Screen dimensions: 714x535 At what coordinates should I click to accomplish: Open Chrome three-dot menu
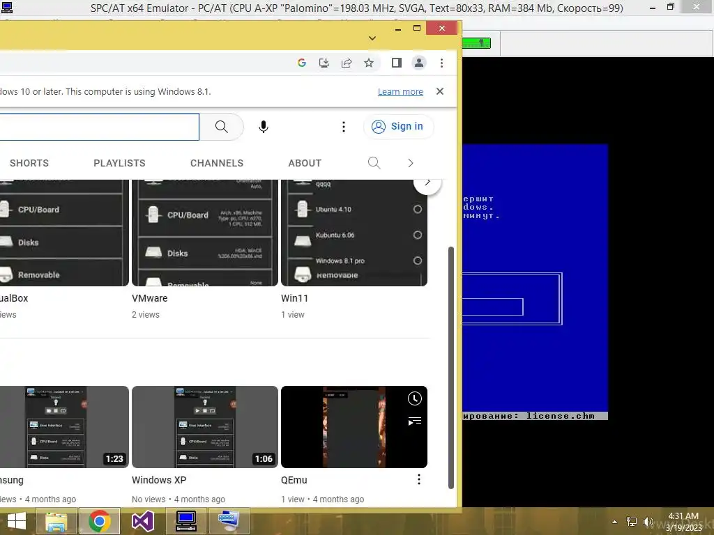[441, 63]
